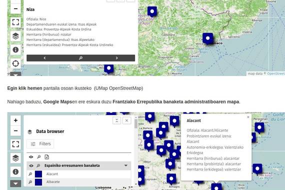Open the OpenStreetMap attribution link
This screenshot has height=190, width=285.
pyautogui.click(x=276, y=73)
